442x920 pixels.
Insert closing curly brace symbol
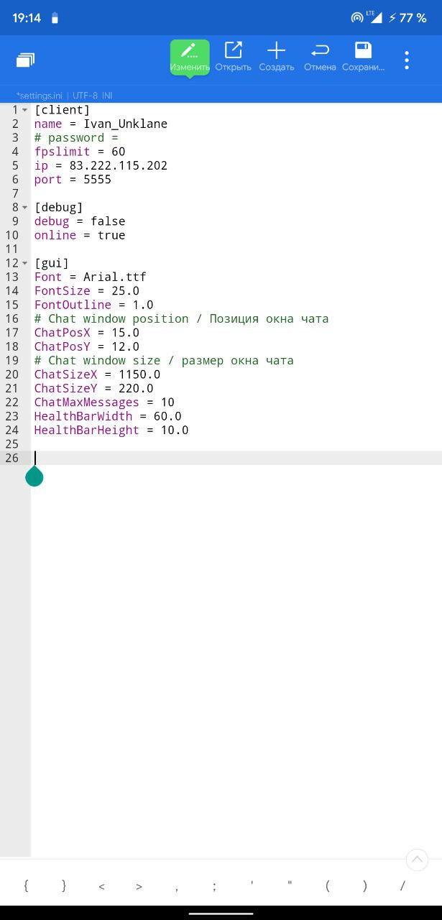[x=64, y=886]
